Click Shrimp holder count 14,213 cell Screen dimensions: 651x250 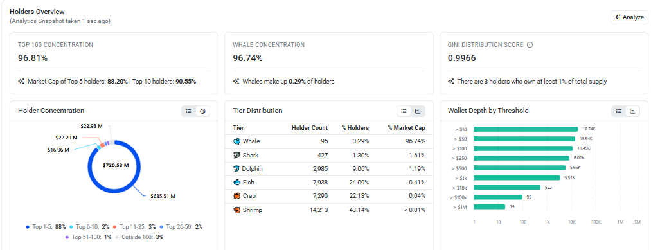click(x=319, y=210)
